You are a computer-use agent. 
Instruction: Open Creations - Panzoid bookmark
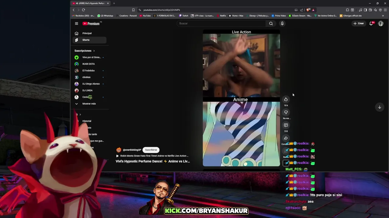pos(126,16)
